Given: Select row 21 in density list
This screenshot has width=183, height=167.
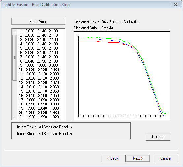Looking at the screenshot, I should pos(39,117).
